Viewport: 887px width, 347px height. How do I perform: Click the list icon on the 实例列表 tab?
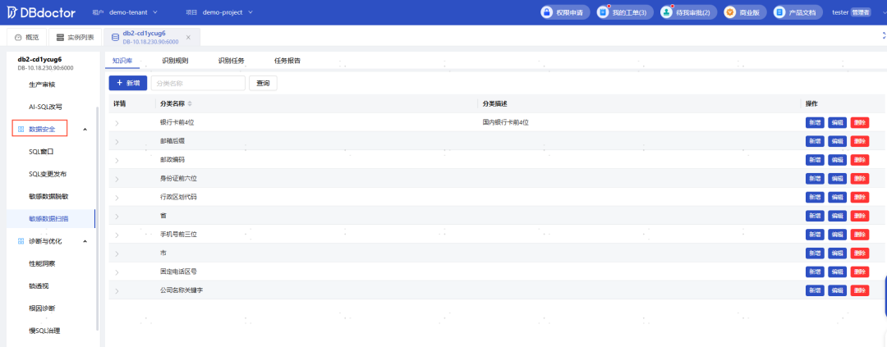click(x=60, y=37)
